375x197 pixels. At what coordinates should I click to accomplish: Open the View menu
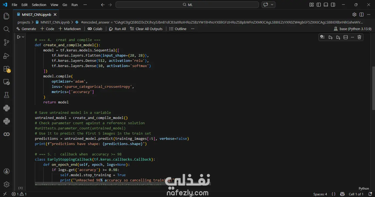(54, 5)
